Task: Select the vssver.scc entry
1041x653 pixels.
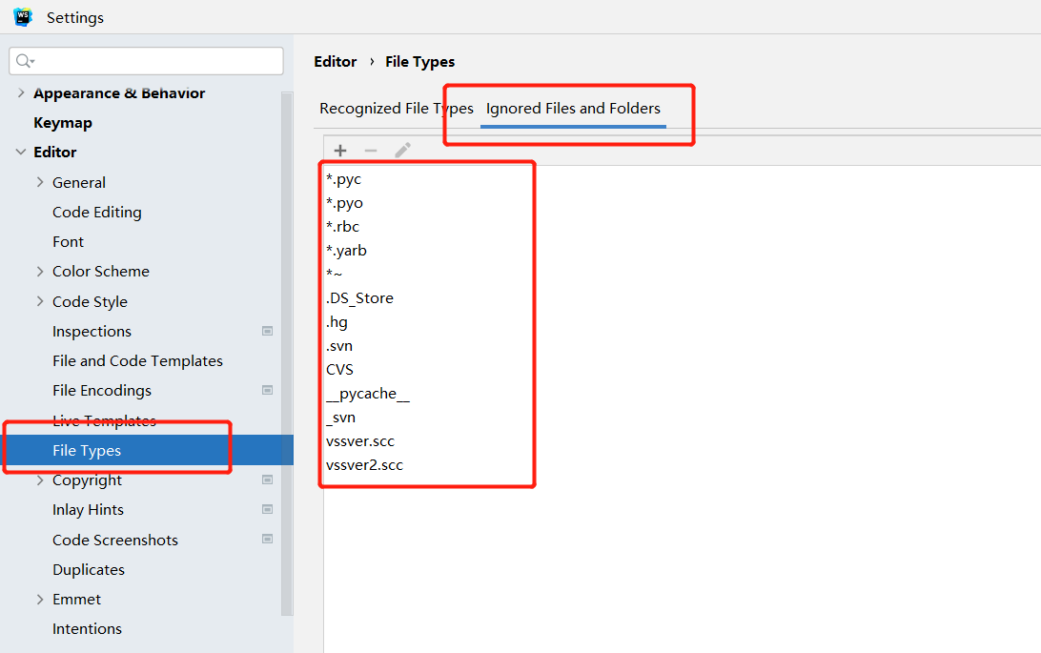Action: [359, 441]
